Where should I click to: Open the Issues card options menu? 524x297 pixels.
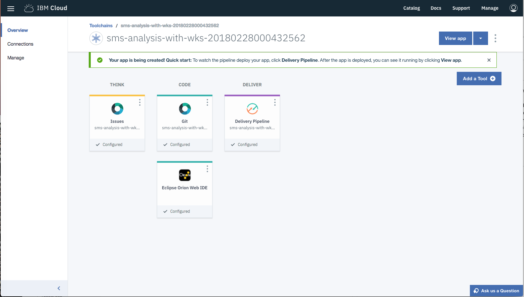tap(140, 102)
